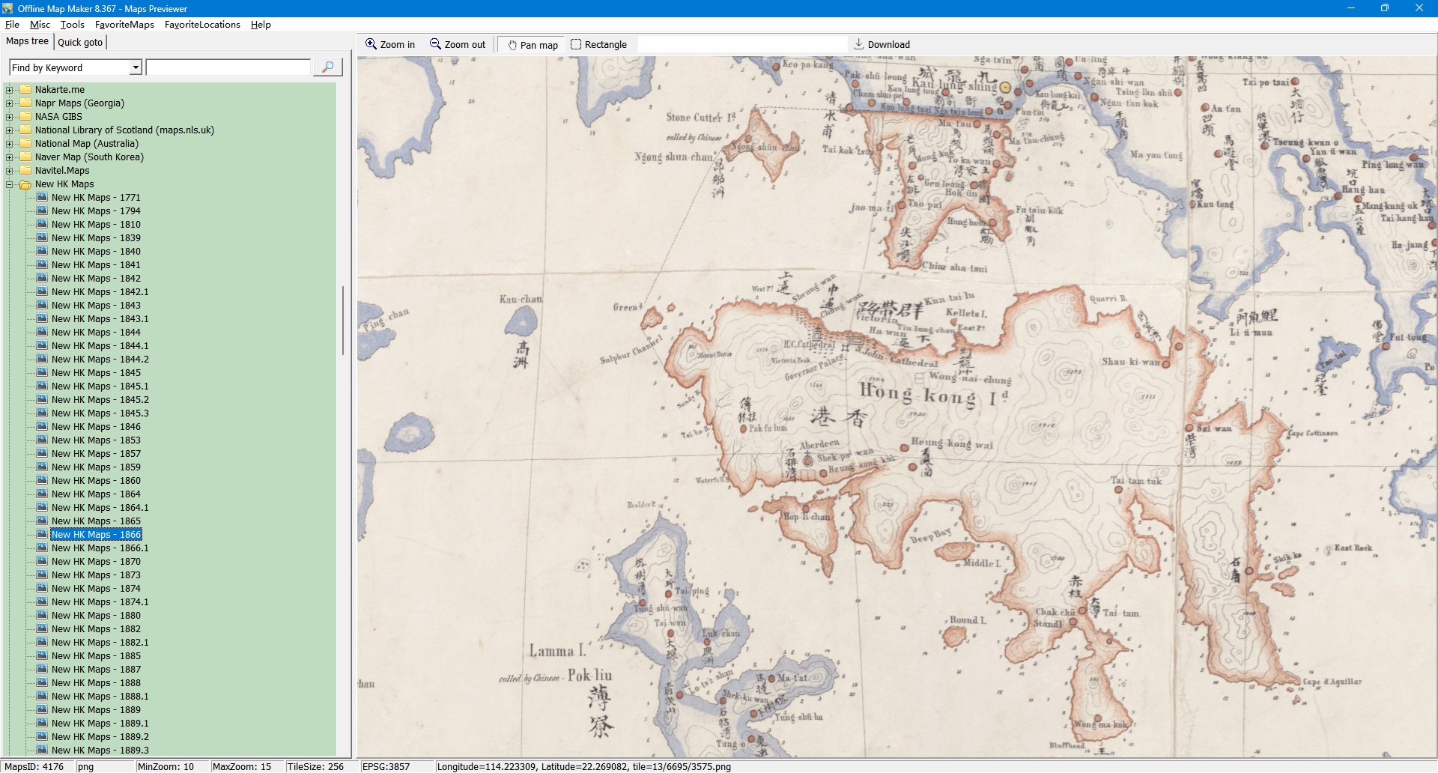Click the Nakarte.me folder icon

pyautogui.click(x=25, y=90)
